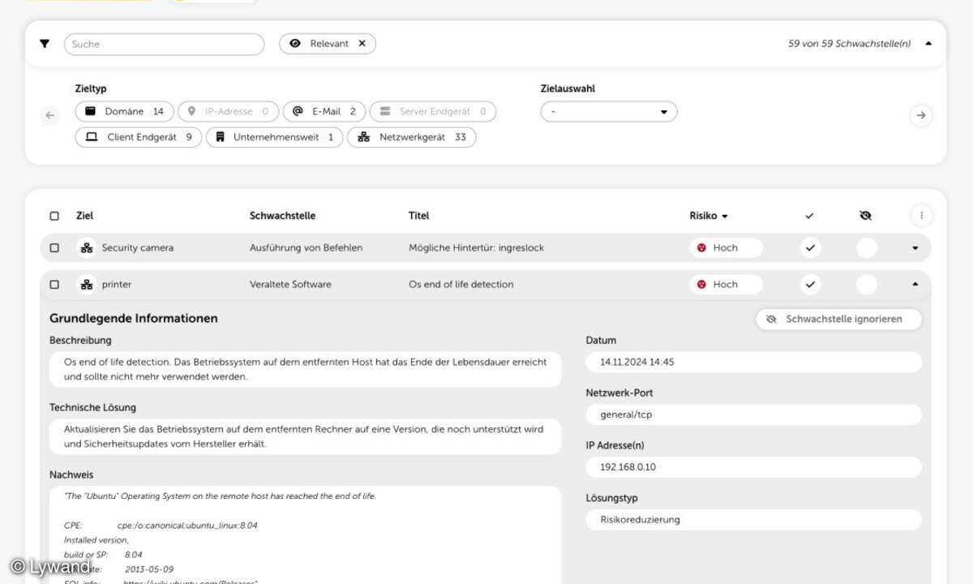Click the Hoch risk badge for printer
Image resolution: width=973 pixels, height=584 pixels.
point(726,285)
